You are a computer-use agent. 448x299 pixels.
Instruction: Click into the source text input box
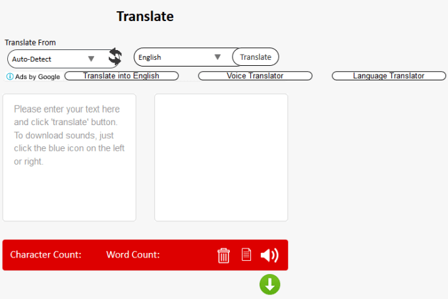69,157
